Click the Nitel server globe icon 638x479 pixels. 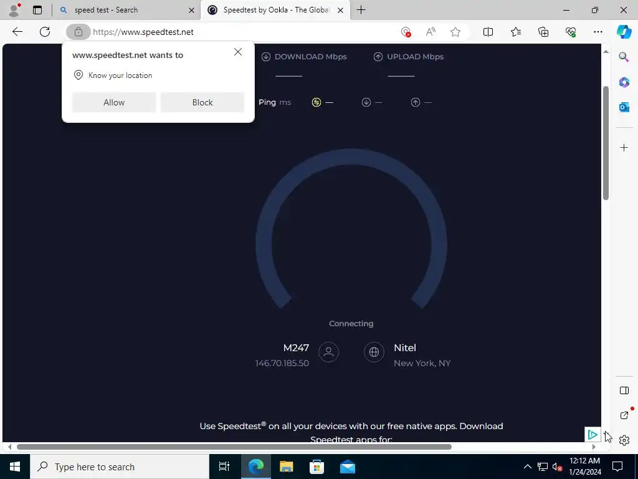[374, 352]
